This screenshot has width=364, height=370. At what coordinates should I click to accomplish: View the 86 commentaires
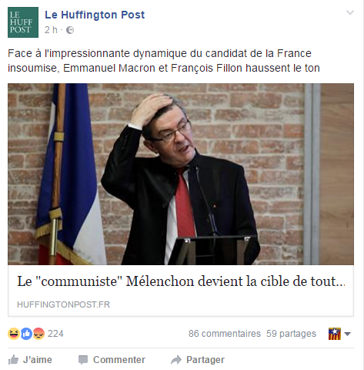pyautogui.click(x=225, y=334)
